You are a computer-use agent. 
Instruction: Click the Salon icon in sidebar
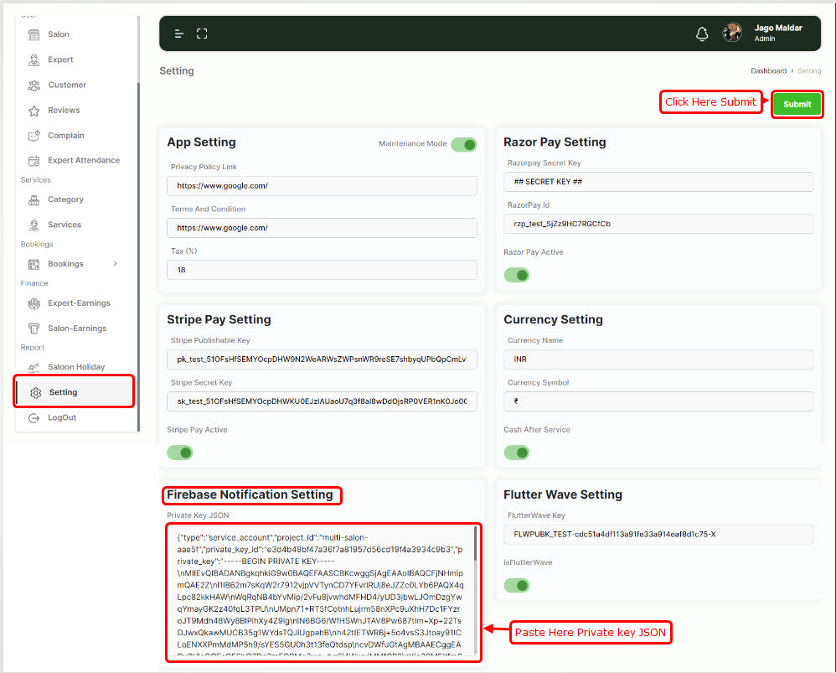click(x=34, y=34)
